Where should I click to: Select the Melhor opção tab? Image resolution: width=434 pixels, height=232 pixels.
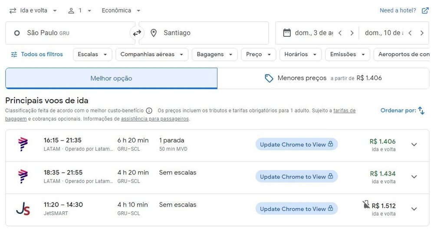click(x=111, y=78)
